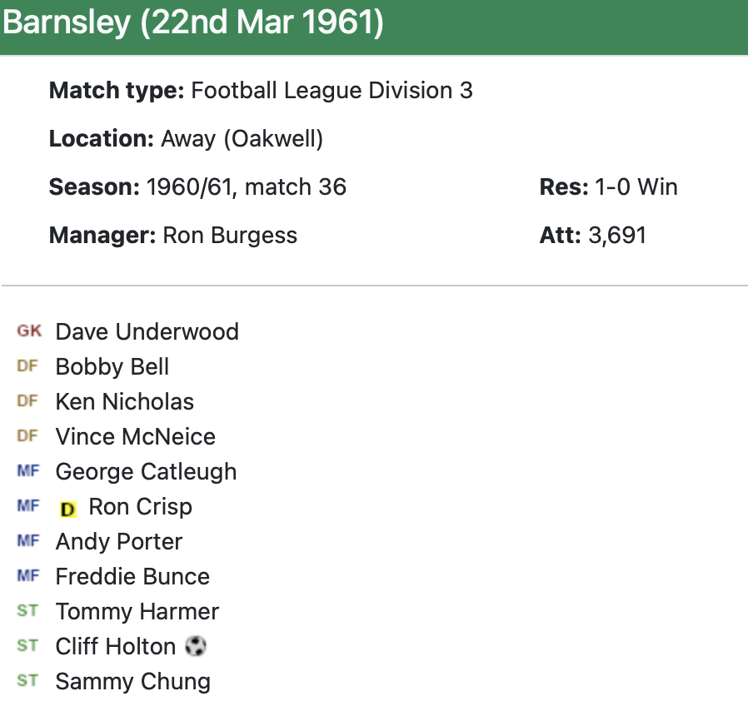Click the 1-0 Win result text

[636, 186]
